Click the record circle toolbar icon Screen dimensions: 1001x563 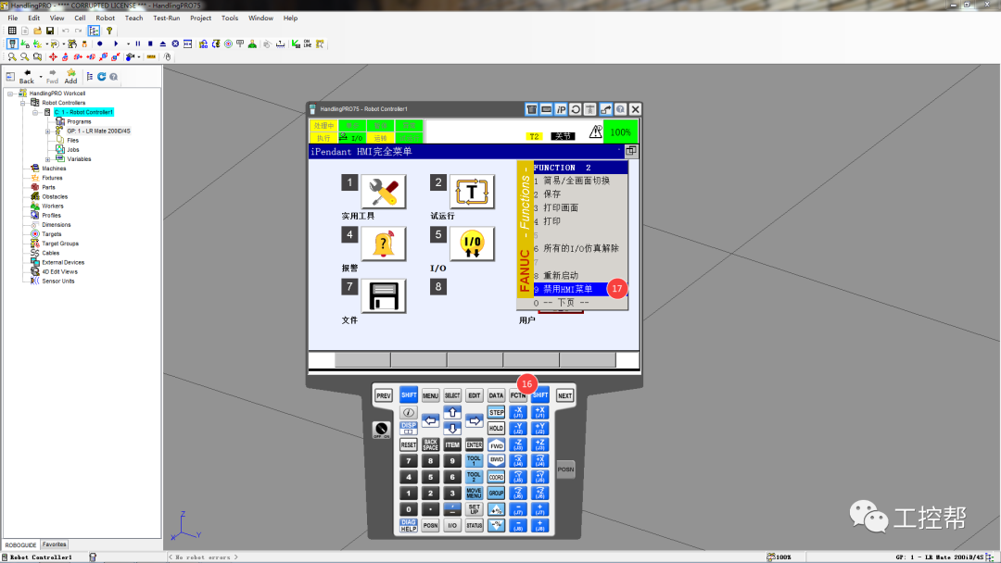(x=99, y=44)
